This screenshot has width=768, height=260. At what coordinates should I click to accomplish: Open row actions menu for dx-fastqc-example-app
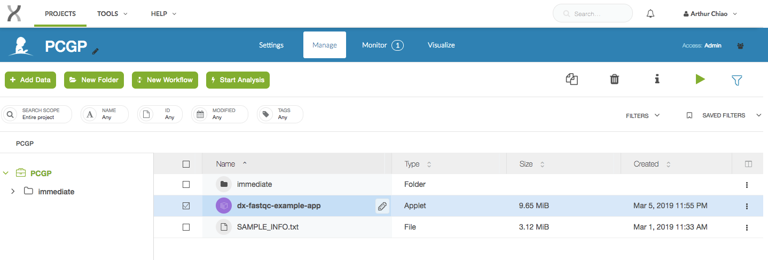[747, 206]
